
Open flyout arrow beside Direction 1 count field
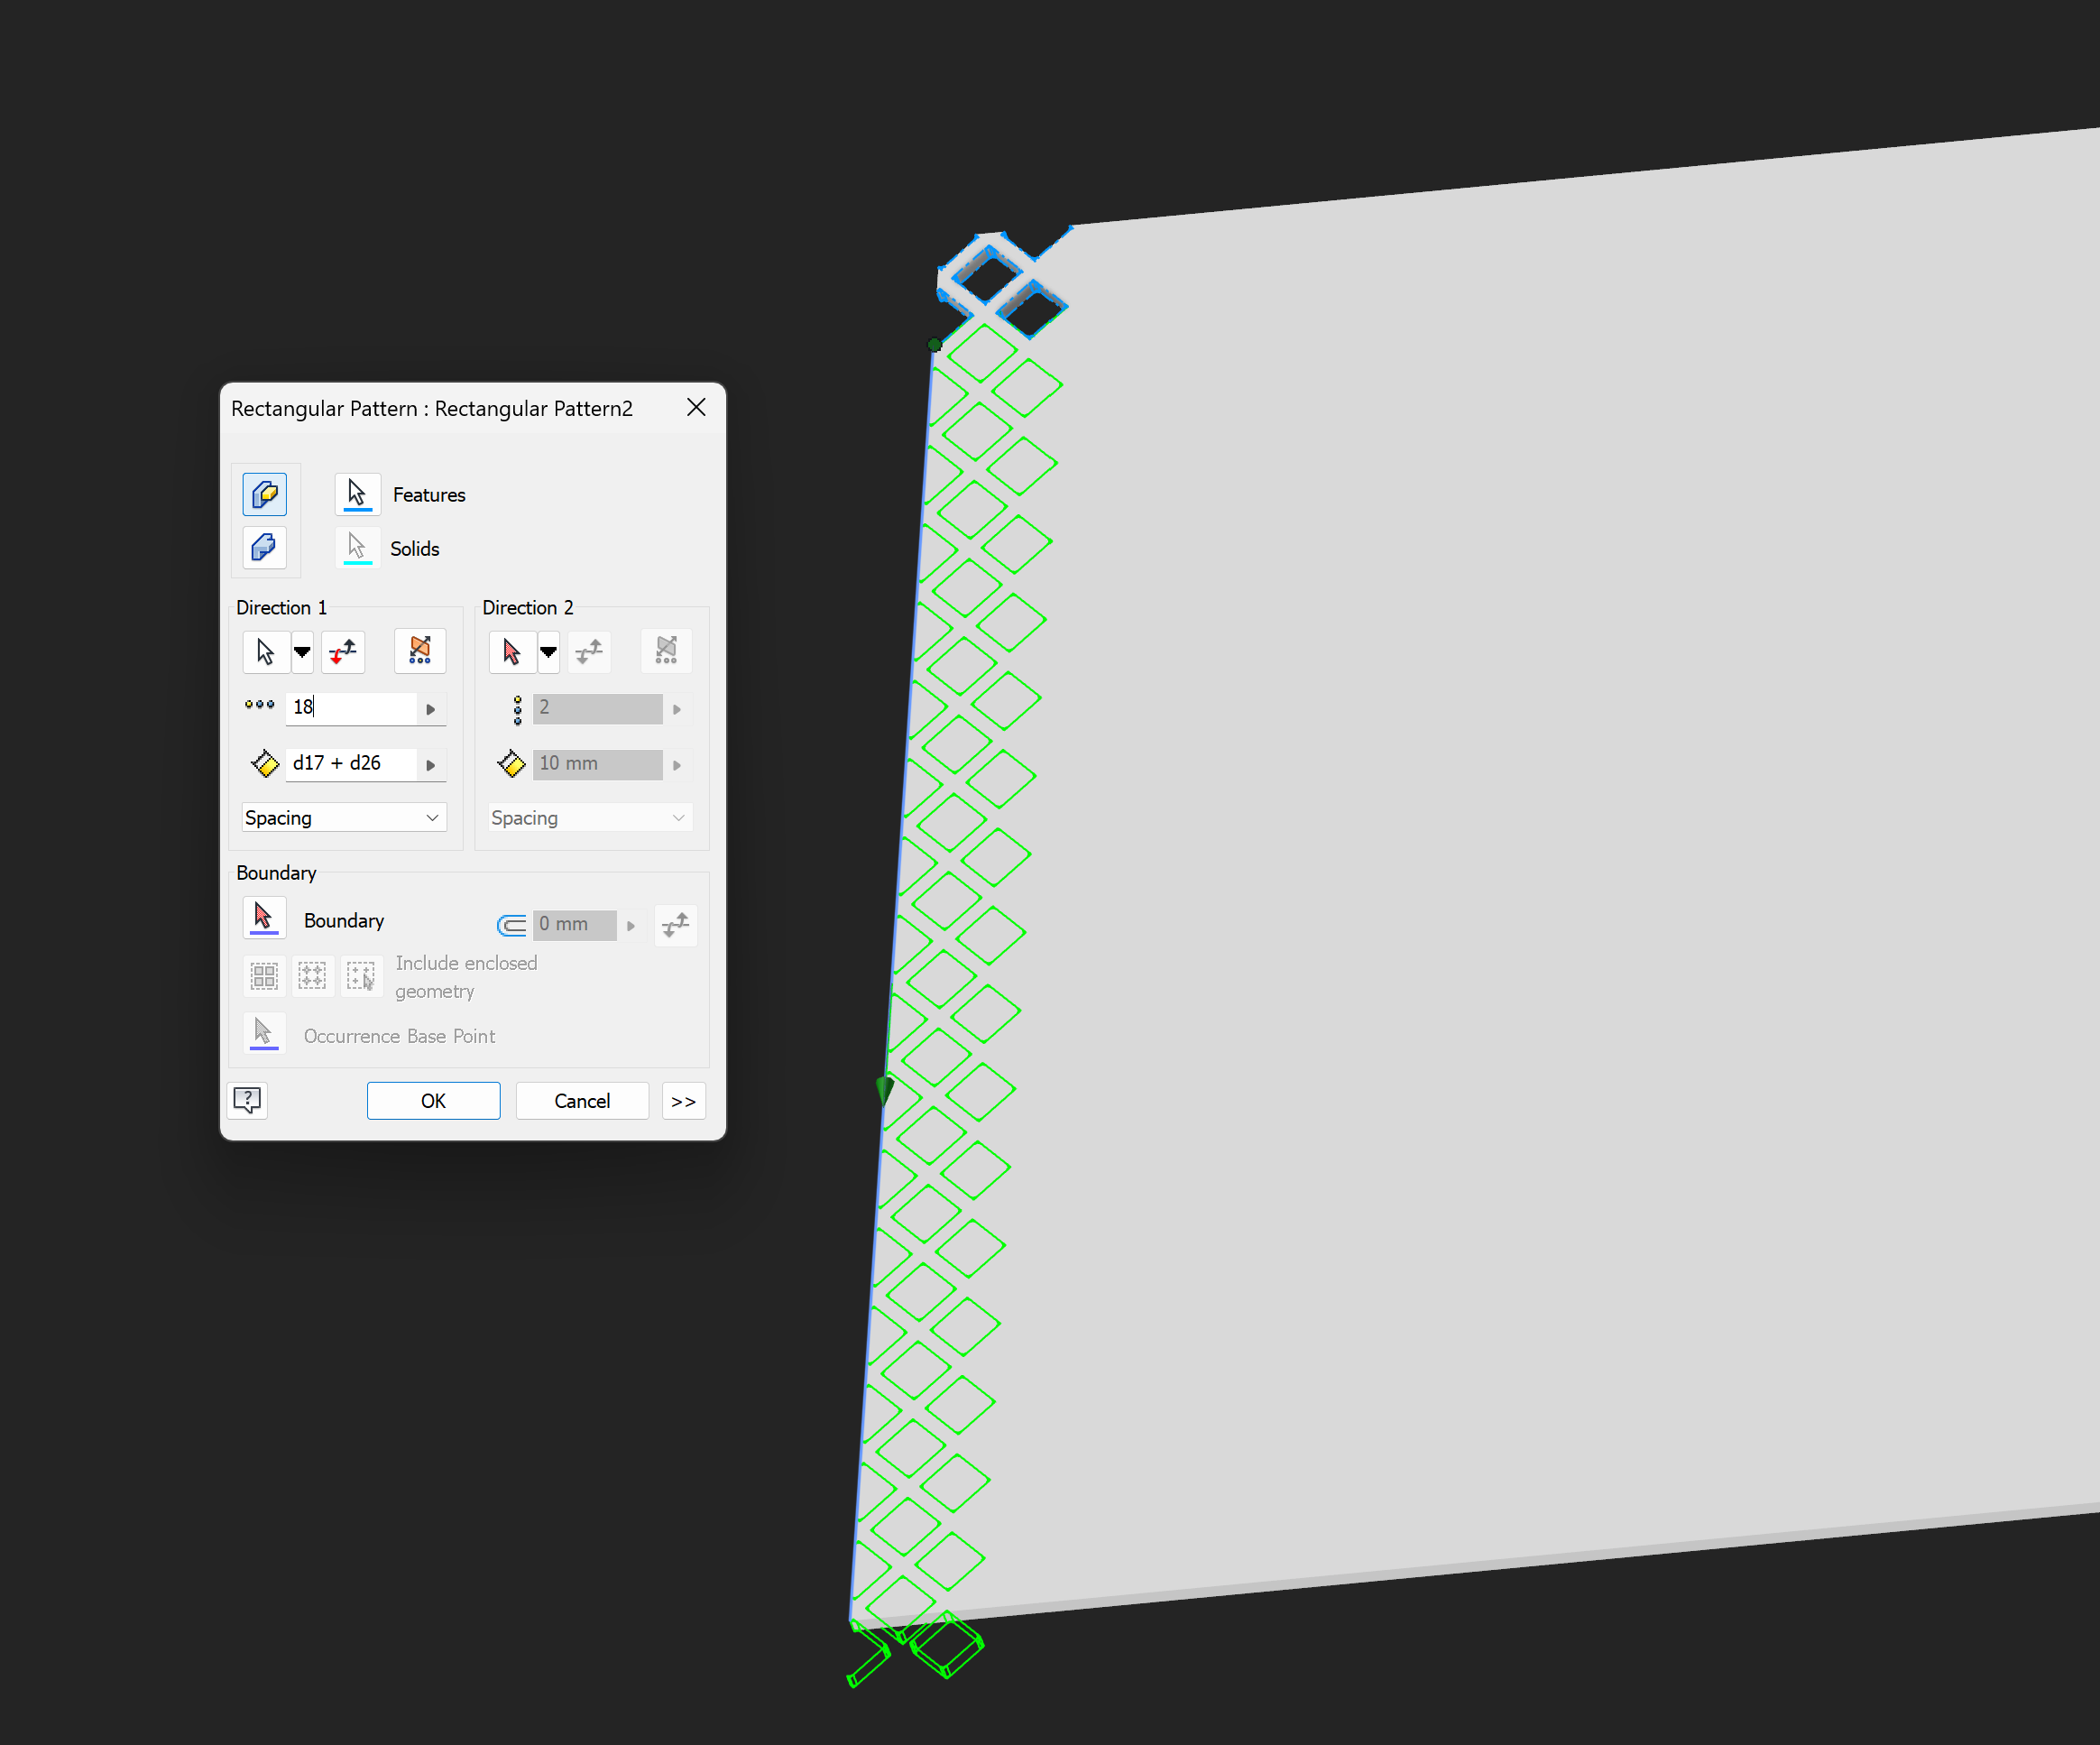click(431, 709)
